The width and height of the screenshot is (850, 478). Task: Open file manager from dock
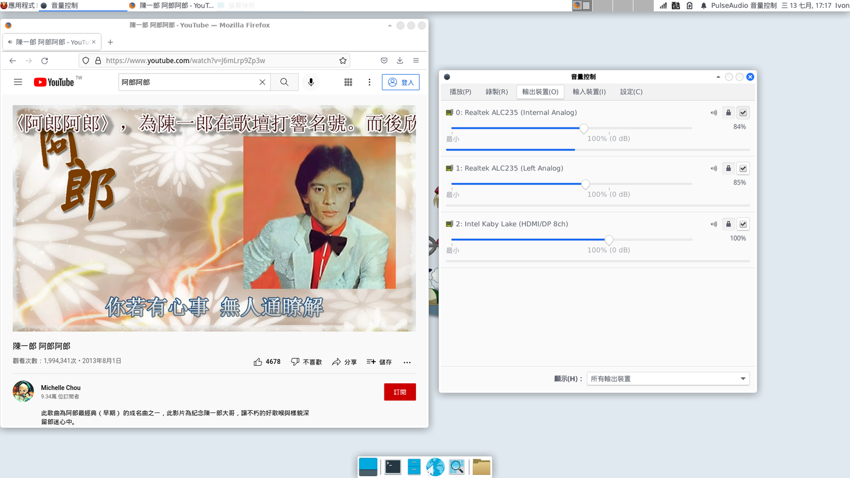click(x=414, y=466)
